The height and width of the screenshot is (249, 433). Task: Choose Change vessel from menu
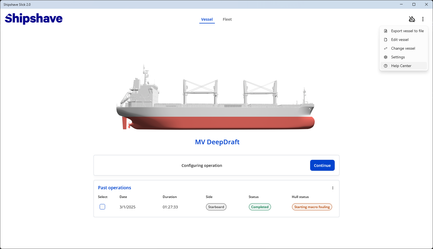click(x=403, y=49)
